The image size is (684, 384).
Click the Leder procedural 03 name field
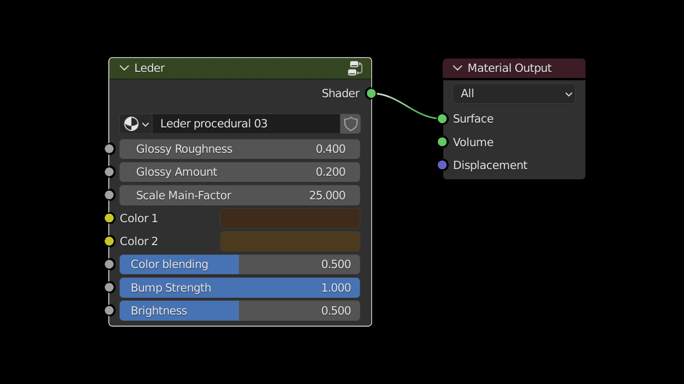[246, 124]
